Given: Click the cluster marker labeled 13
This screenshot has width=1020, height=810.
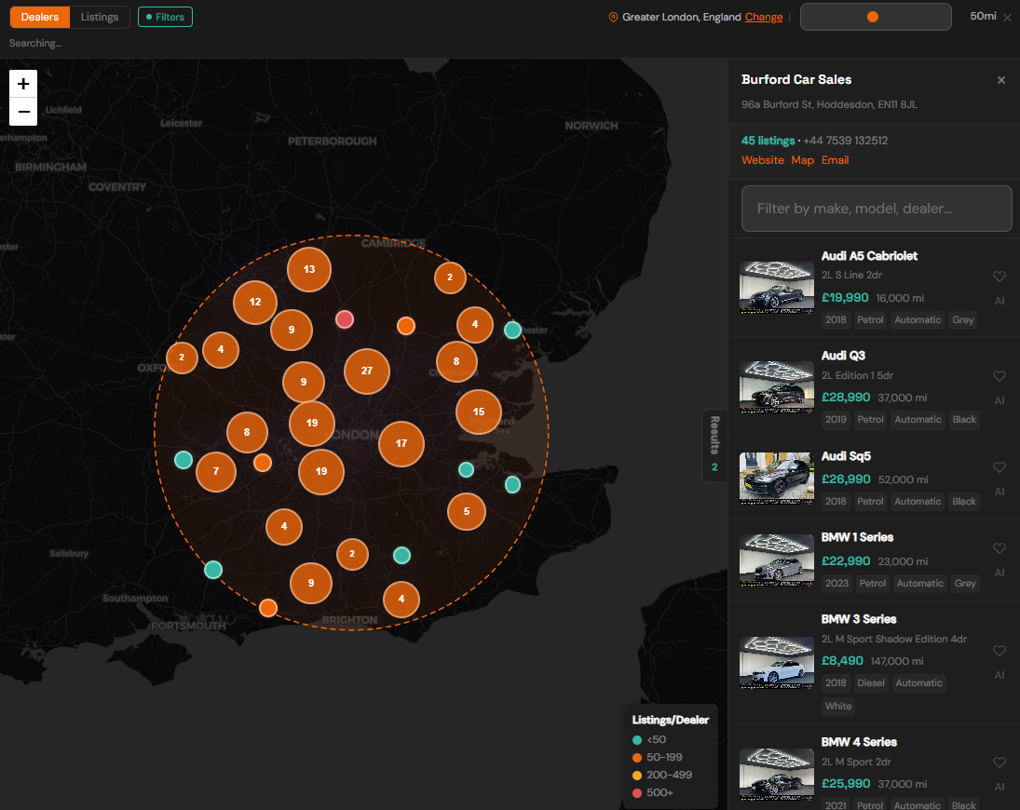Looking at the screenshot, I should pyautogui.click(x=309, y=269).
